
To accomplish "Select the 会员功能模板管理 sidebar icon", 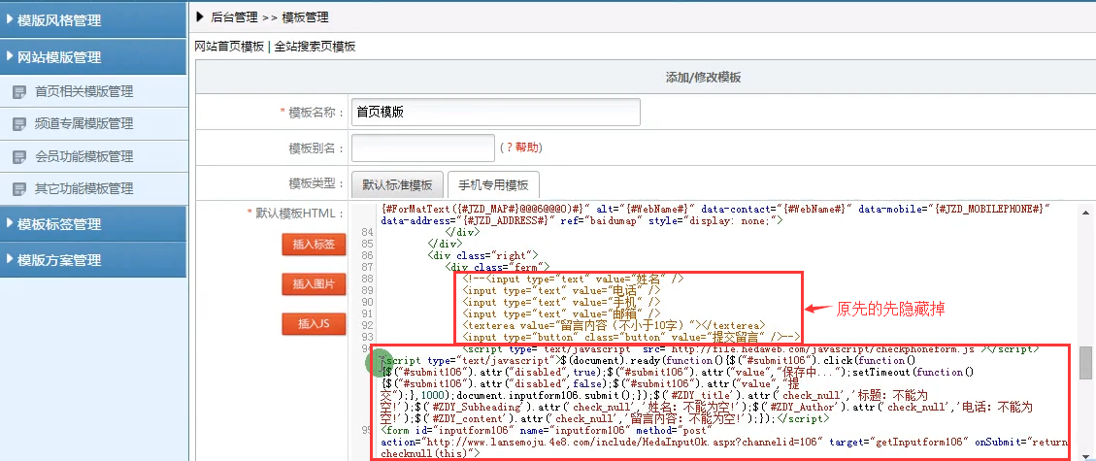I will (18, 156).
